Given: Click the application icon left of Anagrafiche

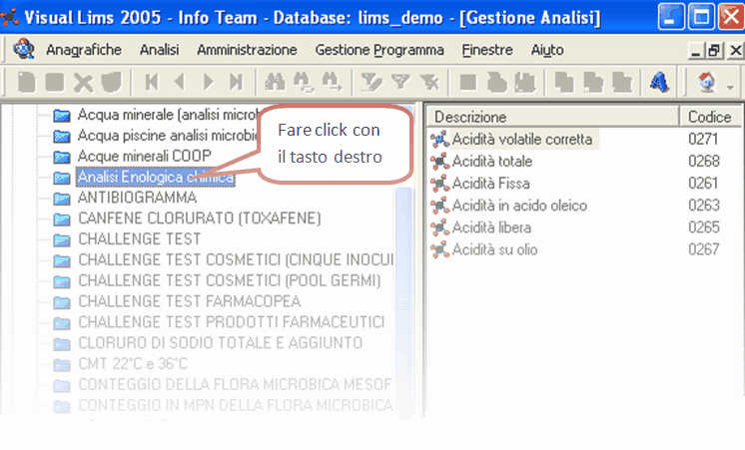Looking at the screenshot, I should click(24, 49).
